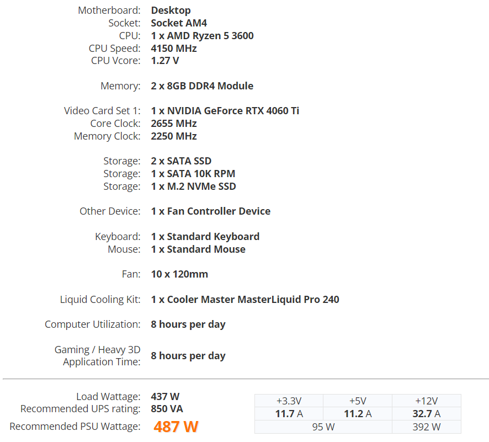Viewport: 489px width, 442px height.
Task: Click the +3.3V column header in table
Action: coord(289,401)
